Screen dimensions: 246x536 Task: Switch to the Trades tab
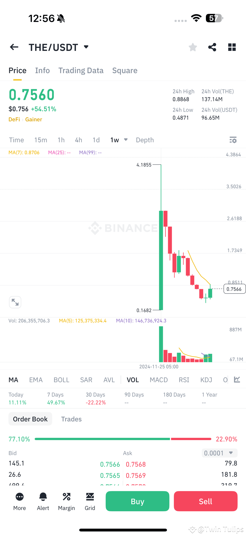tap(71, 419)
